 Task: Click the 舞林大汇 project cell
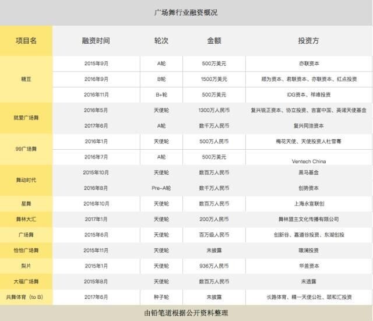[26, 219]
